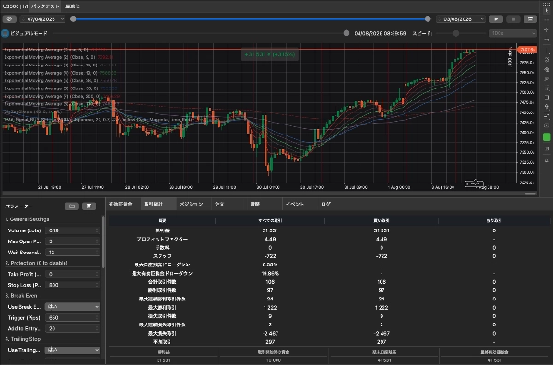Select the horizontal line cross tool

[x=547, y=39]
